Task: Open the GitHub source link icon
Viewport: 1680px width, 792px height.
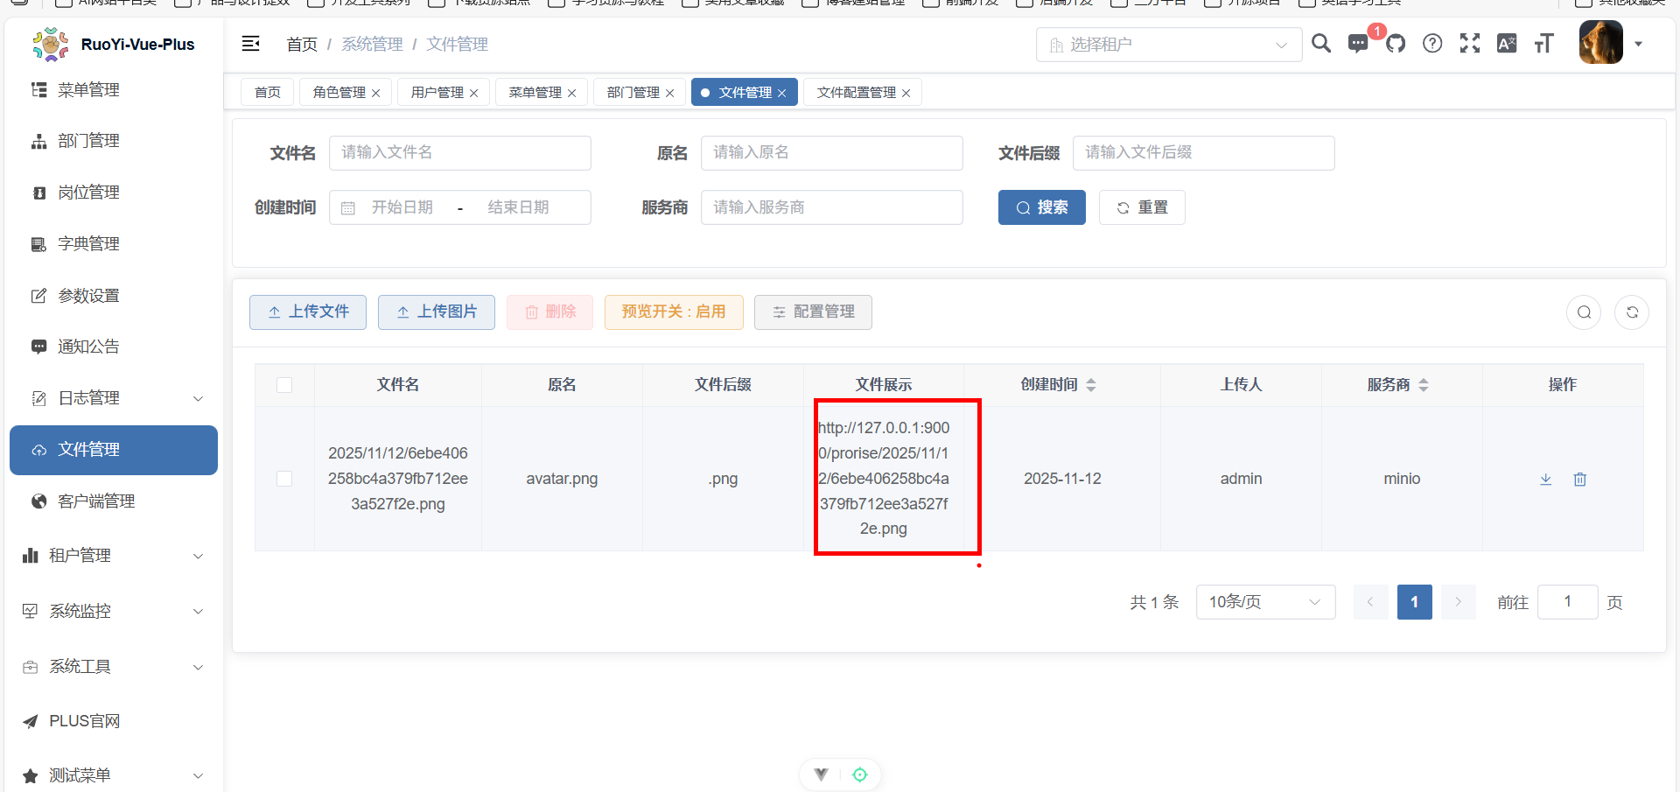Action: pyautogui.click(x=1396, y=44)
